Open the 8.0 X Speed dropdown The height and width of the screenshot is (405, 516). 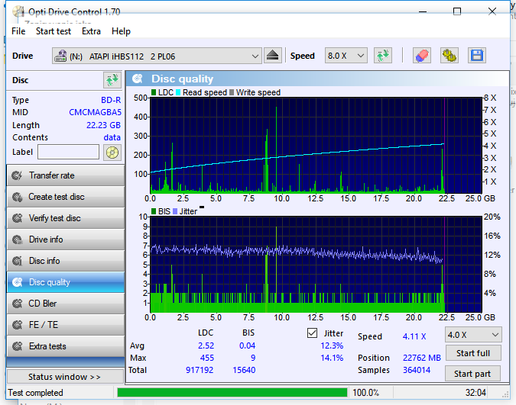(346, 56)
